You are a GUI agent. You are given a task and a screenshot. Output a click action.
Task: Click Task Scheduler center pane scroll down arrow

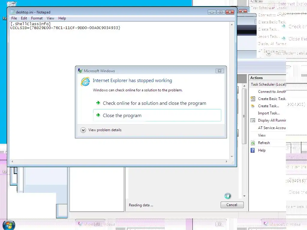(x=244, y=196)
